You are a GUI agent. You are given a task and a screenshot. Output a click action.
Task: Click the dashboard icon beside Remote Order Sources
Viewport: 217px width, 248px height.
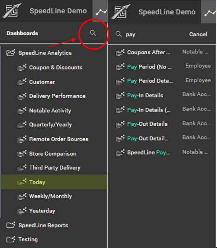22,139
